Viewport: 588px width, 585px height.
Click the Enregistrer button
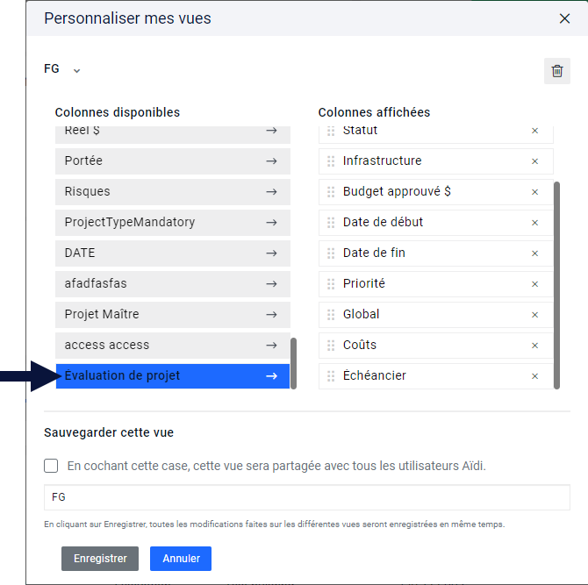(100, 559)
